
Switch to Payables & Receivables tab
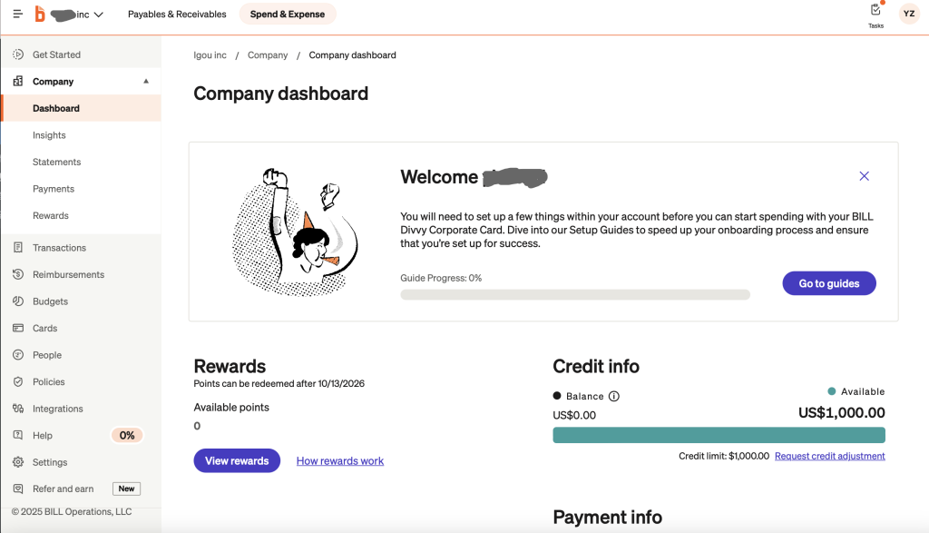point(177,15)
